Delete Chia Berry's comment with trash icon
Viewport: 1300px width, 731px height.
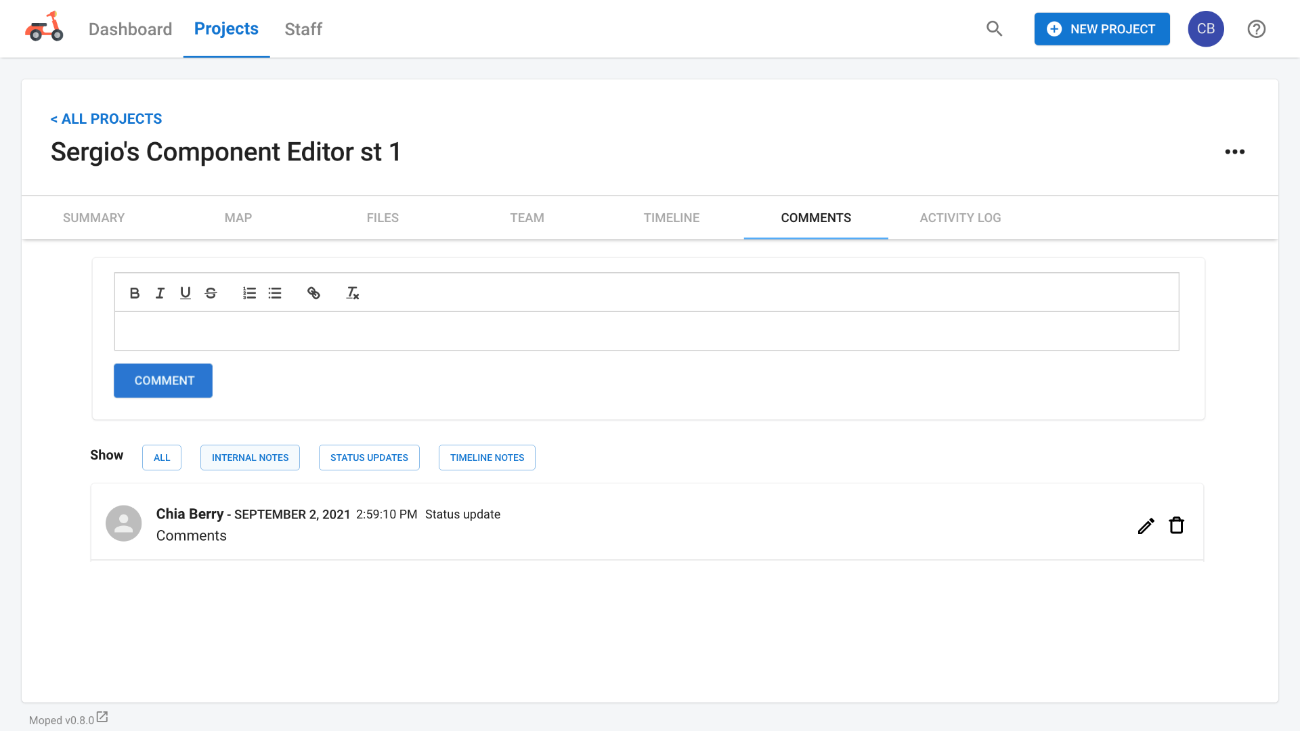1177,525
